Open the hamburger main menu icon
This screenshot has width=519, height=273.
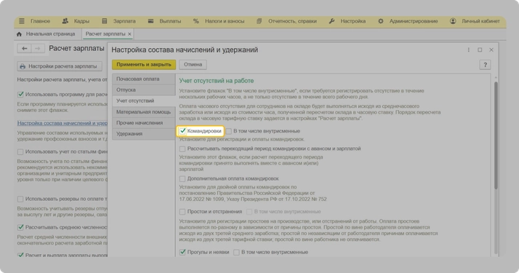22,21
